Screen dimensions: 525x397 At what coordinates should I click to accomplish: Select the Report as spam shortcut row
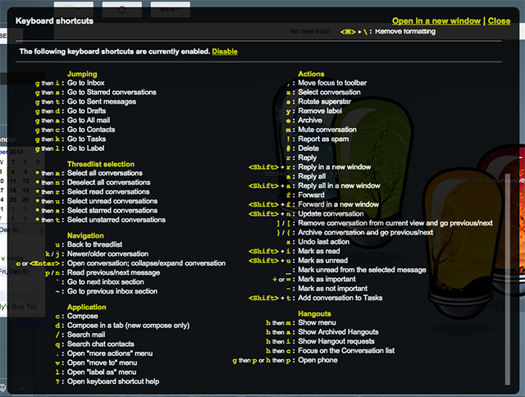[x=325, y=139]
